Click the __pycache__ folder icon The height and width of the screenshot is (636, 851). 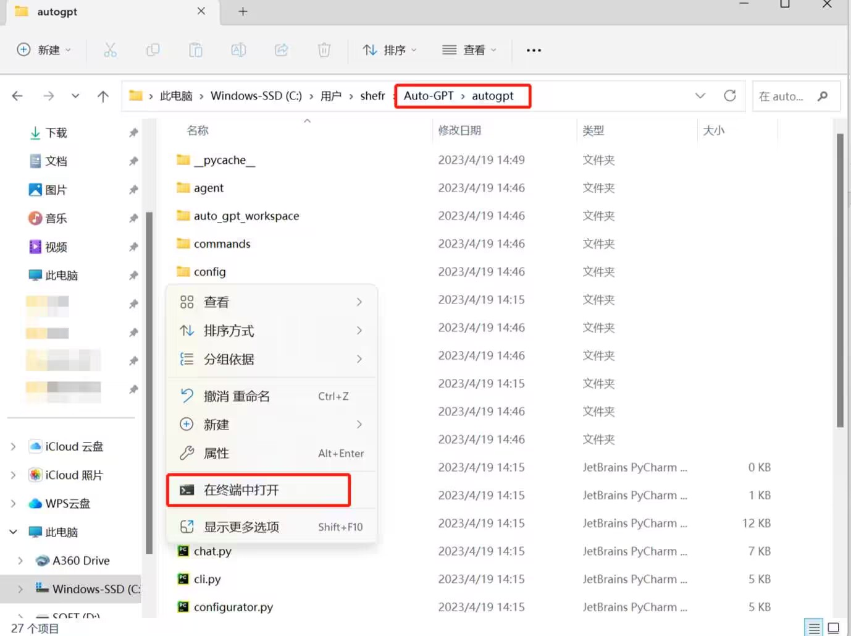pyautogui.click(x=183, y=159)
